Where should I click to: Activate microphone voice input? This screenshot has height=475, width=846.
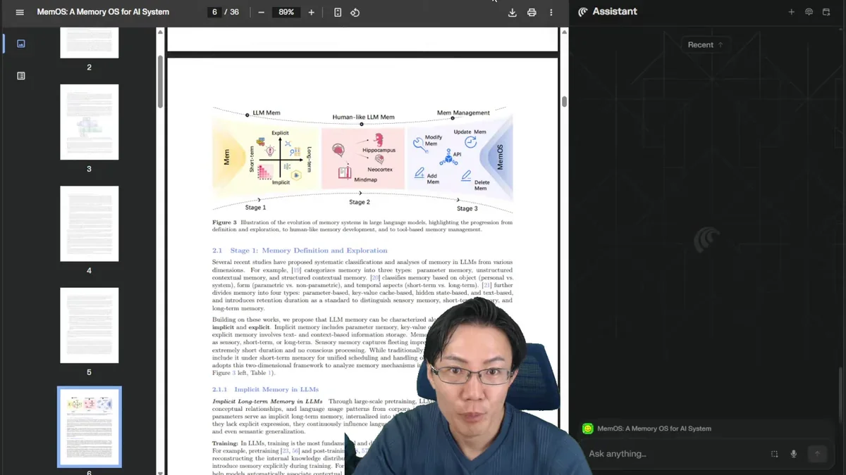(793, 454)
